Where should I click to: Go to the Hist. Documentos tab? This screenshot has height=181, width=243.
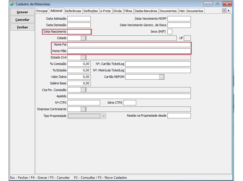191,11
